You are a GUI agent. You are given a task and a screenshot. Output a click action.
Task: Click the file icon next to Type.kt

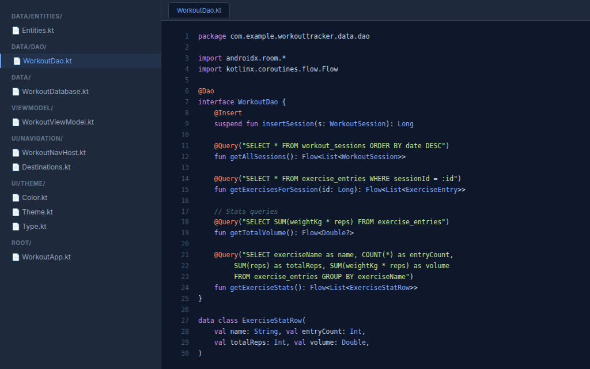16,226
